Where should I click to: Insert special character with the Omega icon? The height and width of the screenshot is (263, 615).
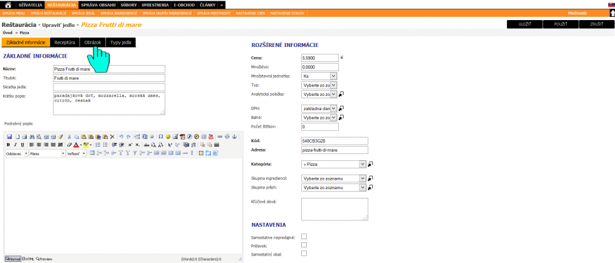click(x=161, y=136)
